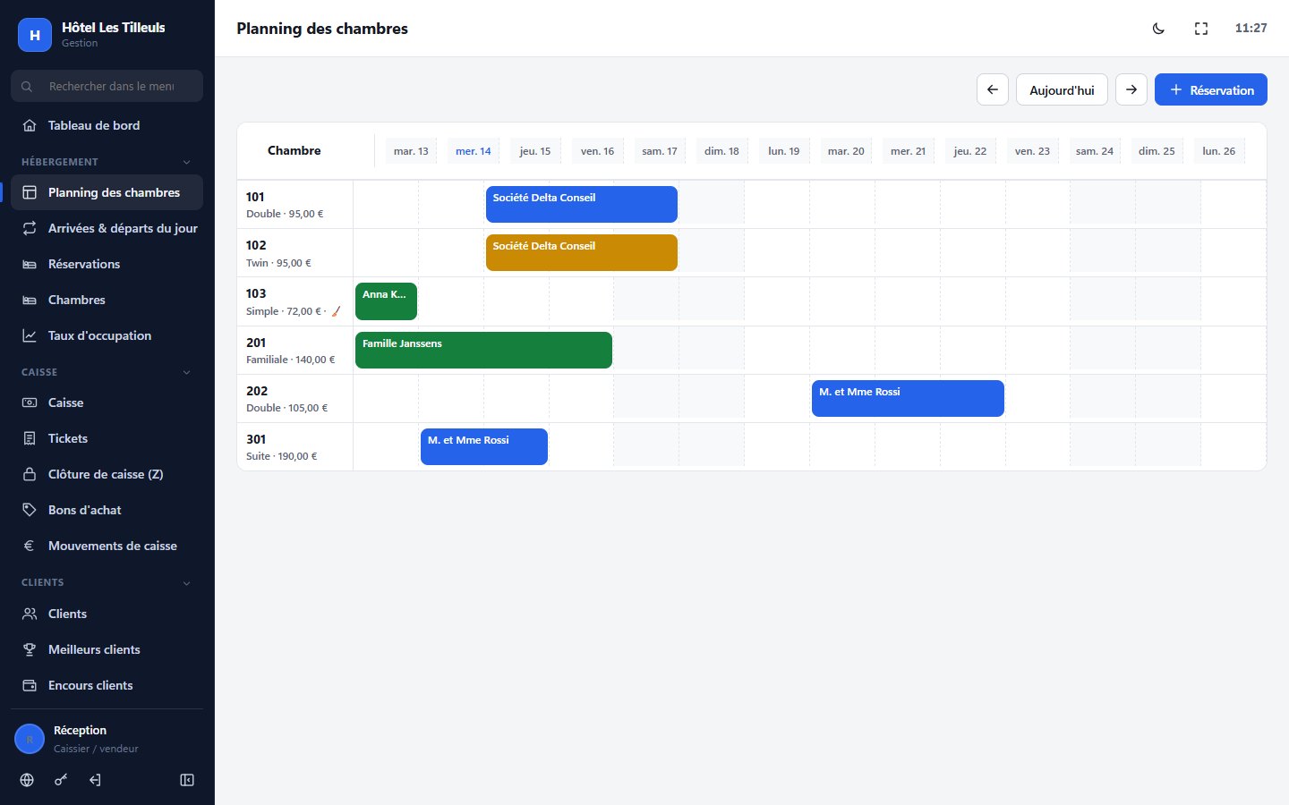1289x805 pixels.
Task: Log out using the exit icon
Action: pyautogui.click(x=95, y=780)
